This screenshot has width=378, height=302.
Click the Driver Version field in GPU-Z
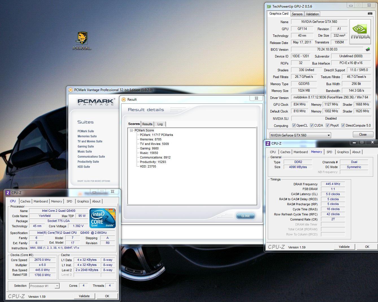click(331, 97)
